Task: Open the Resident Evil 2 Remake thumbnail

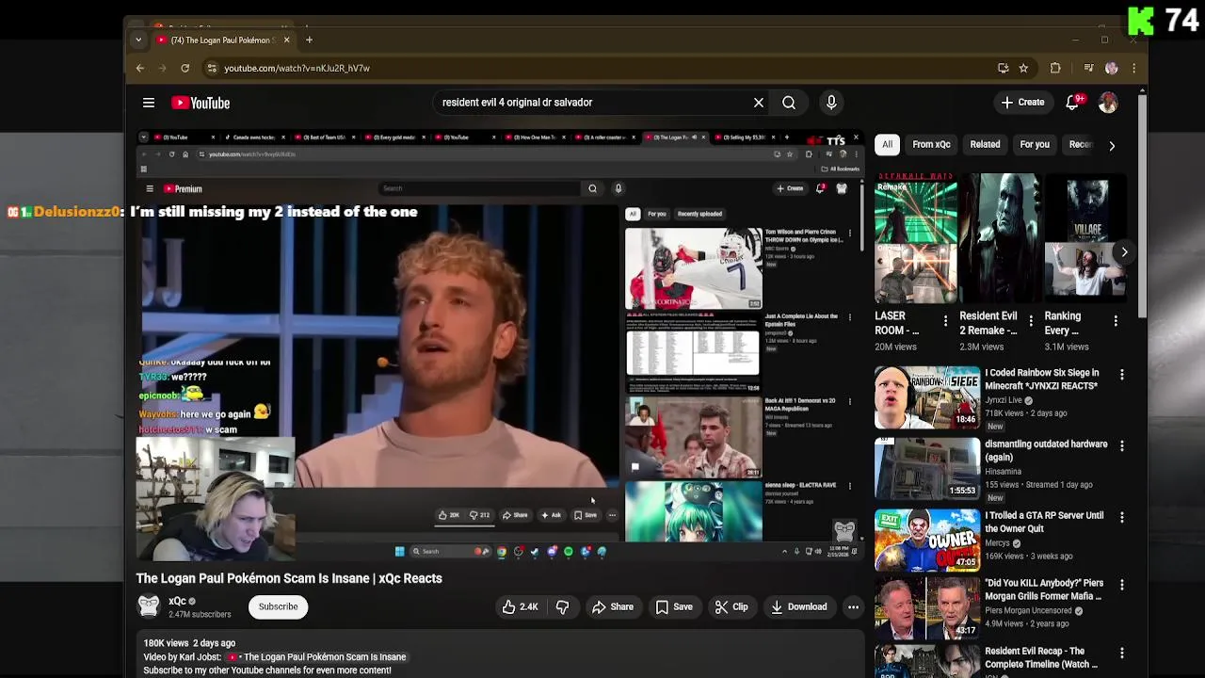Action: (1001, 239)
